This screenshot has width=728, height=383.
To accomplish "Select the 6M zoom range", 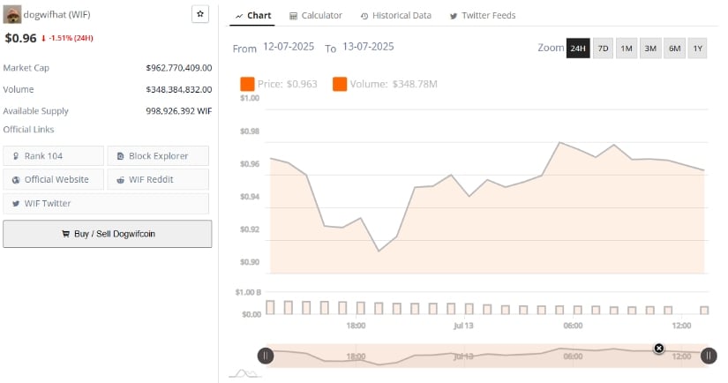I will [674, 49].
